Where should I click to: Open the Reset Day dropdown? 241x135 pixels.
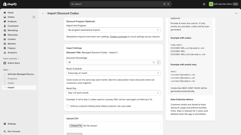(114, 93)
